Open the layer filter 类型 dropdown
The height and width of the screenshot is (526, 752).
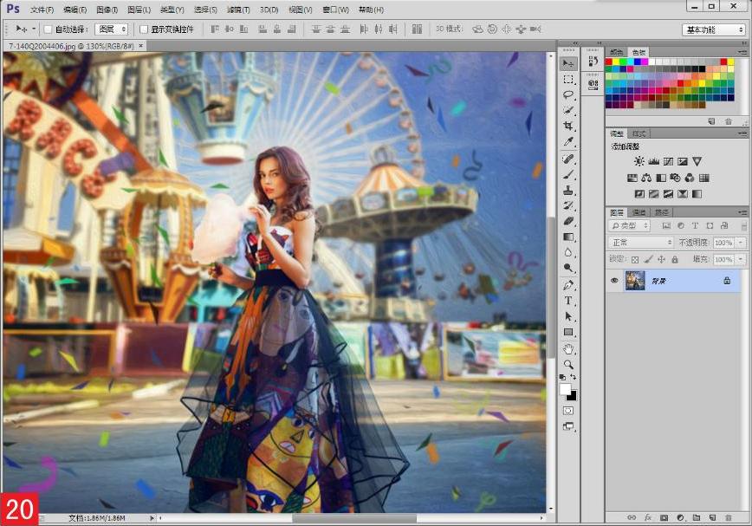point(629,226)
